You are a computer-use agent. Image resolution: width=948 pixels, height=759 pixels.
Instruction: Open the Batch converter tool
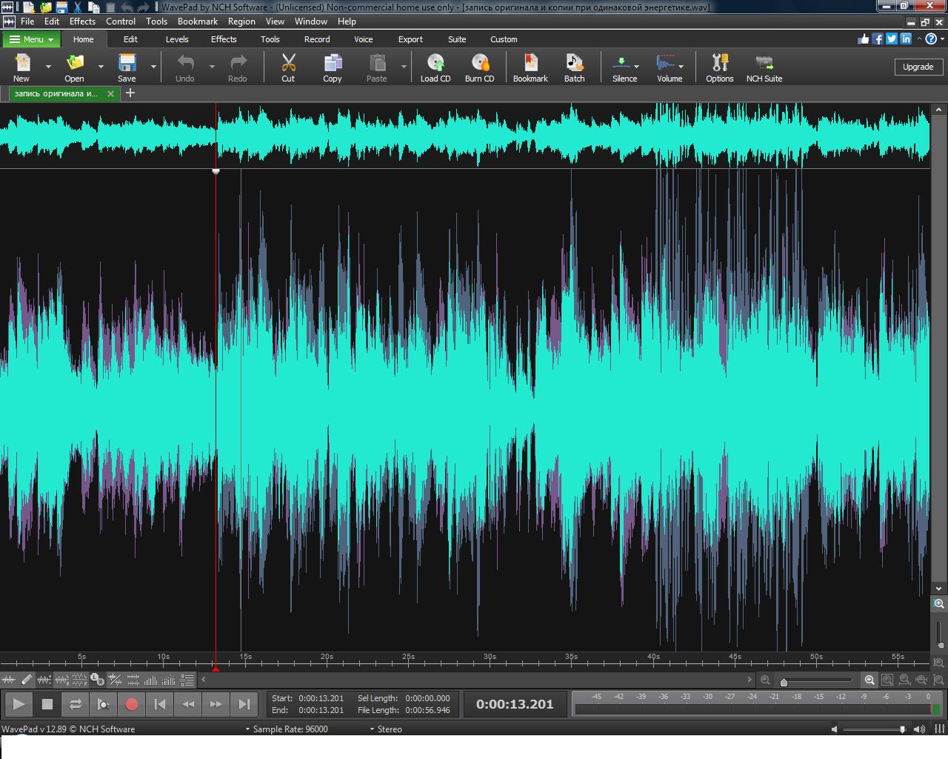tap(574, 67)
